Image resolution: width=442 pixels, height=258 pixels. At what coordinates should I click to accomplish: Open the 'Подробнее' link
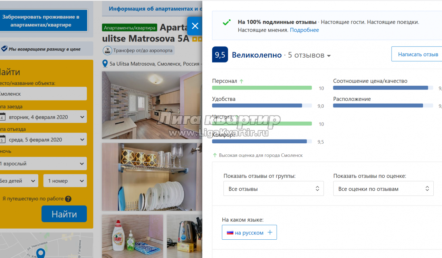click(304, 30)
